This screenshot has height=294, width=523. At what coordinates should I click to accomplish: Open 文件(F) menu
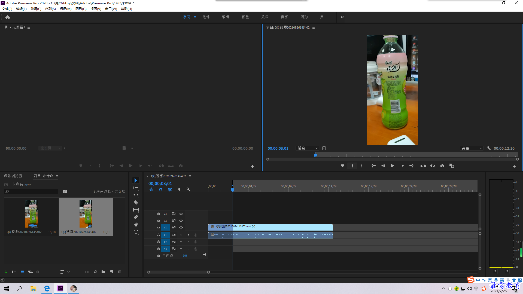coord(7,9)
